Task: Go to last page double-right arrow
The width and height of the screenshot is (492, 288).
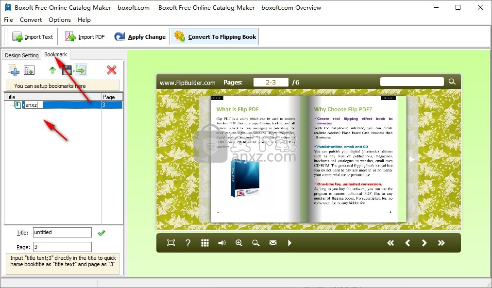Action: 441,243
